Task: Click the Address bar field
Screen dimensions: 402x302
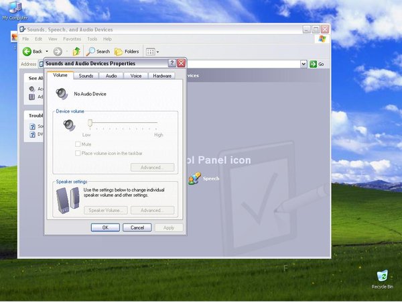Action: [243, 64]
